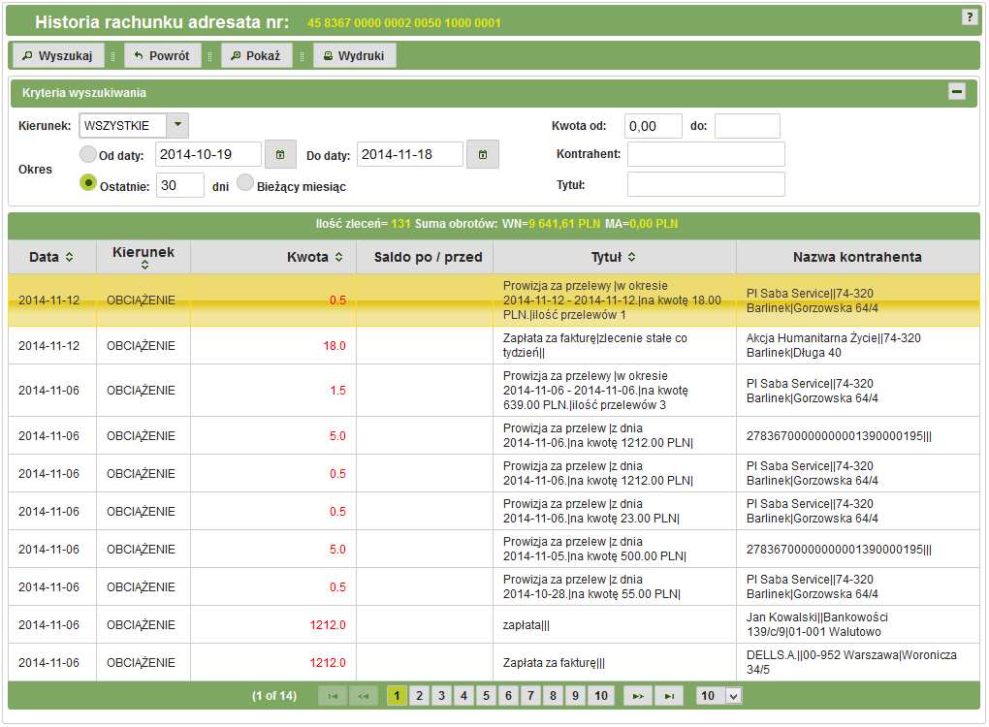Go to page 2
Screen dimensions: 989x727
[x=419, y=696]
